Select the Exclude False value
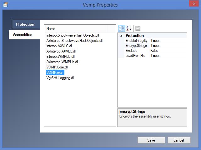 click(x=154, y=51)
